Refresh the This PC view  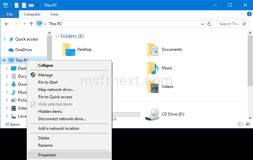[209, 24]
